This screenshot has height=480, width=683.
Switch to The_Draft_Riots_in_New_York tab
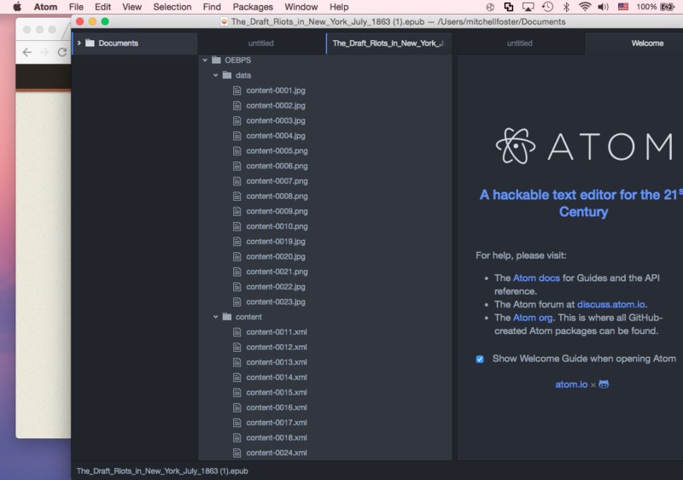click(388, 43)
